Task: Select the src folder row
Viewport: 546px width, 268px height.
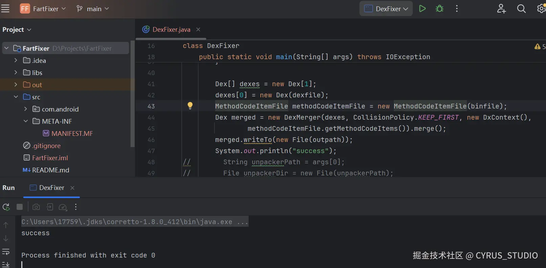Action: tap(66, 97)
